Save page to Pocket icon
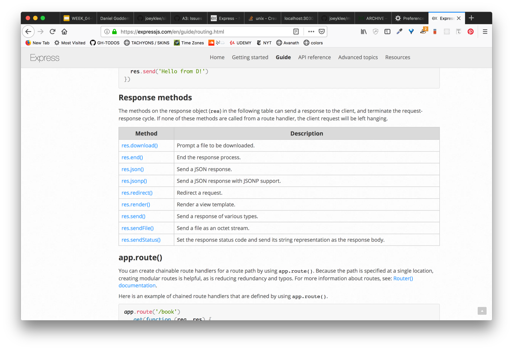This screenshot has height=350, width=513. pos(322,32)
